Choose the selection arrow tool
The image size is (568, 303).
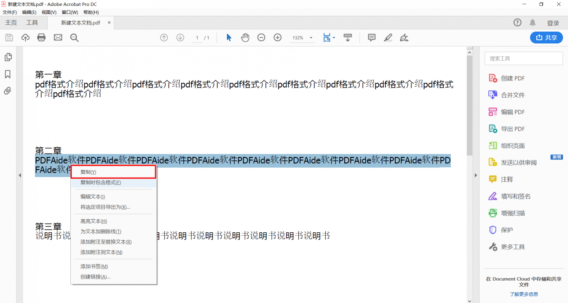pos(229,37)
